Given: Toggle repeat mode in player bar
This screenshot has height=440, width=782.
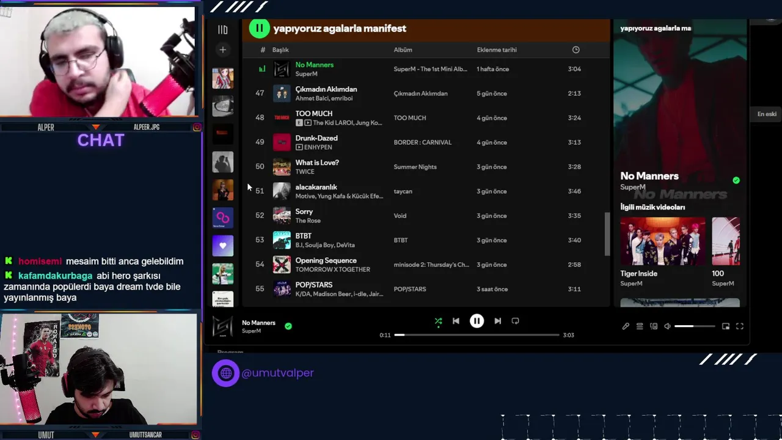Looking at the screenshot, I should point(515,321).
